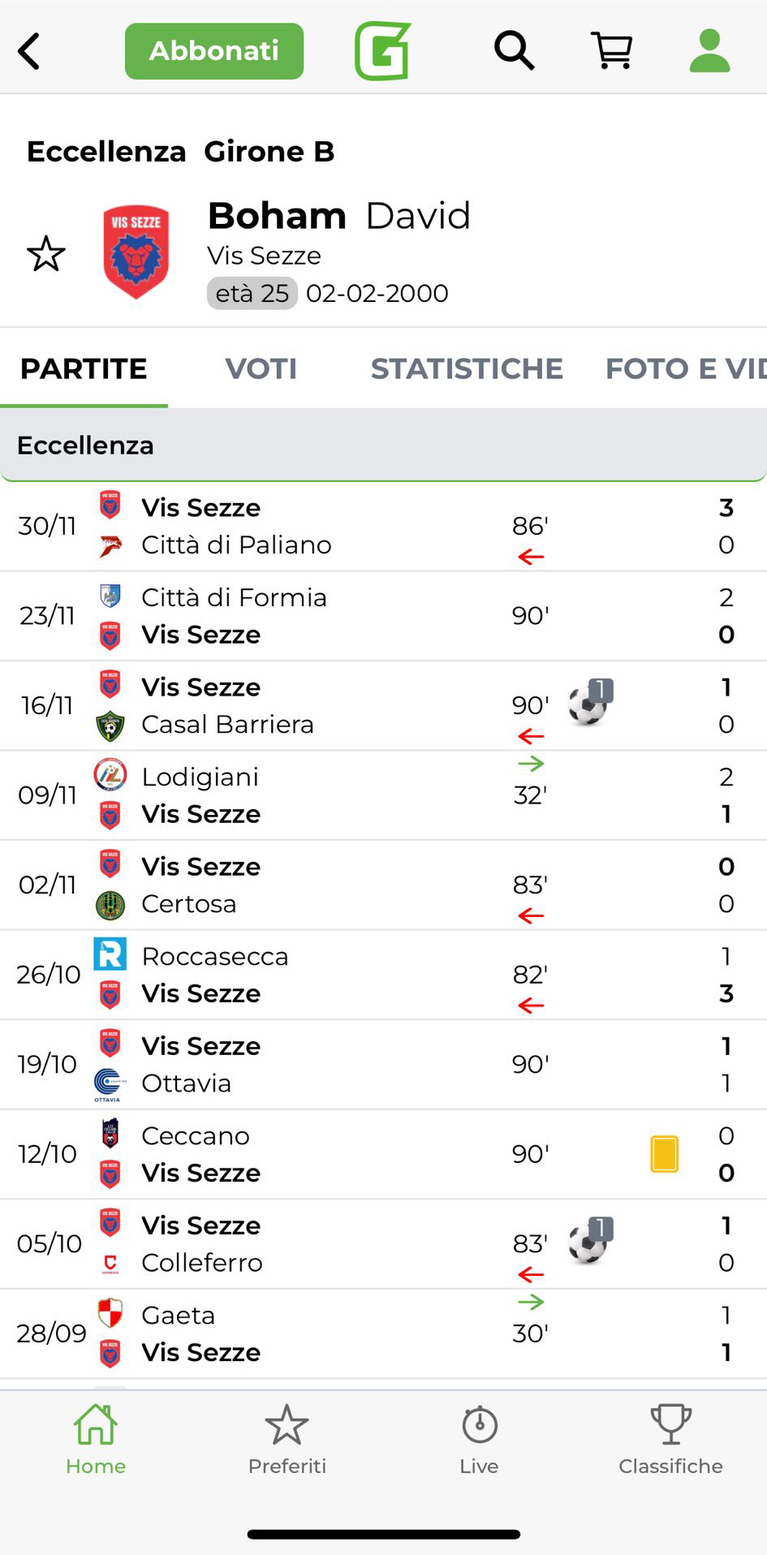Open the Vis Sezze vs Città di Paliano match
The image size is (767, 1555).
click(383, 526)
